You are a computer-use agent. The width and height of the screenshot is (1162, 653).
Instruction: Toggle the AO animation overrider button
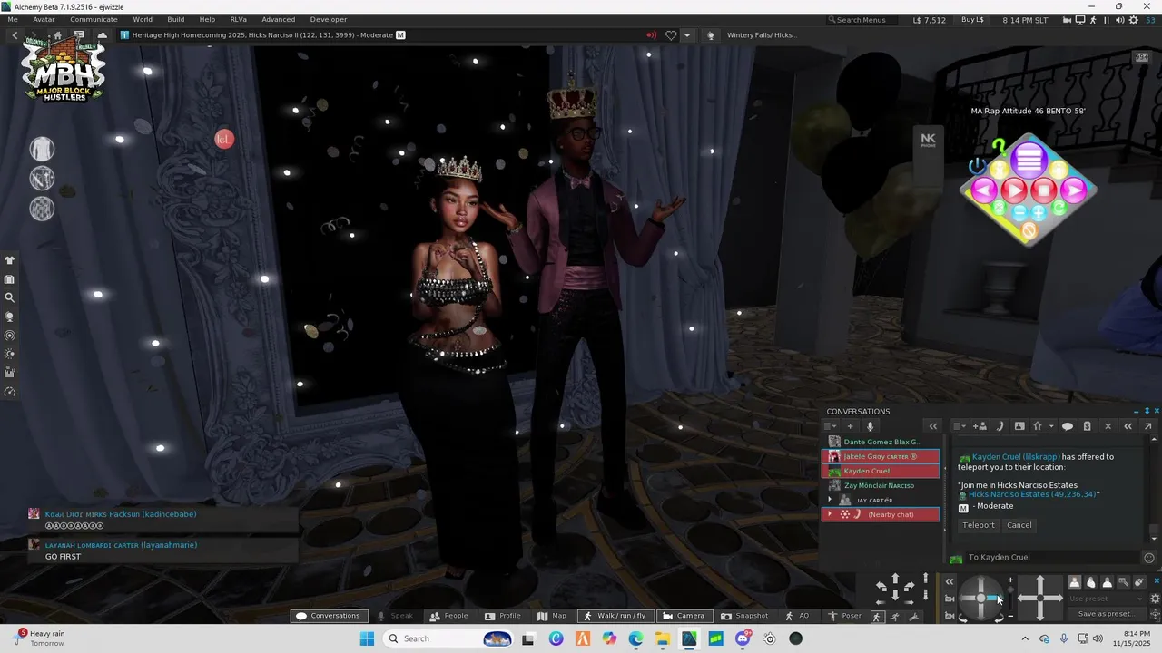coord(798,616)
